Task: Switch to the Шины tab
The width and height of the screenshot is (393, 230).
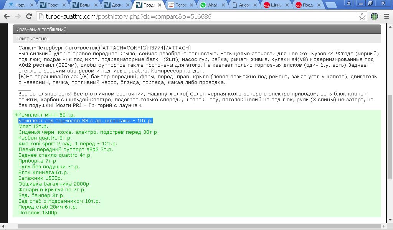Action: click(x=276, y=5)
